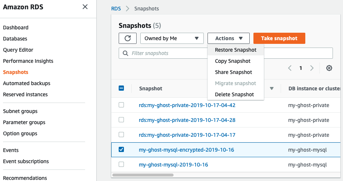Open table preferences gear icon

pos(329,68)
